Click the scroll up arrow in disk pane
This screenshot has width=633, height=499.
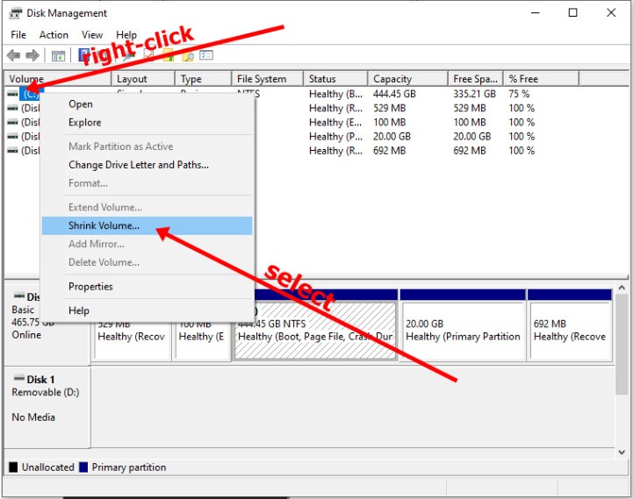(622, 288)
